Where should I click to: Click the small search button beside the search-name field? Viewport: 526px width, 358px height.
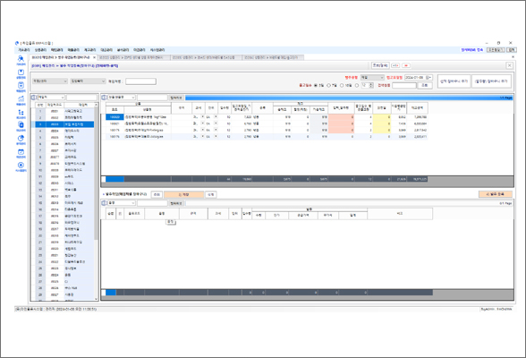[x=425, y=86]
